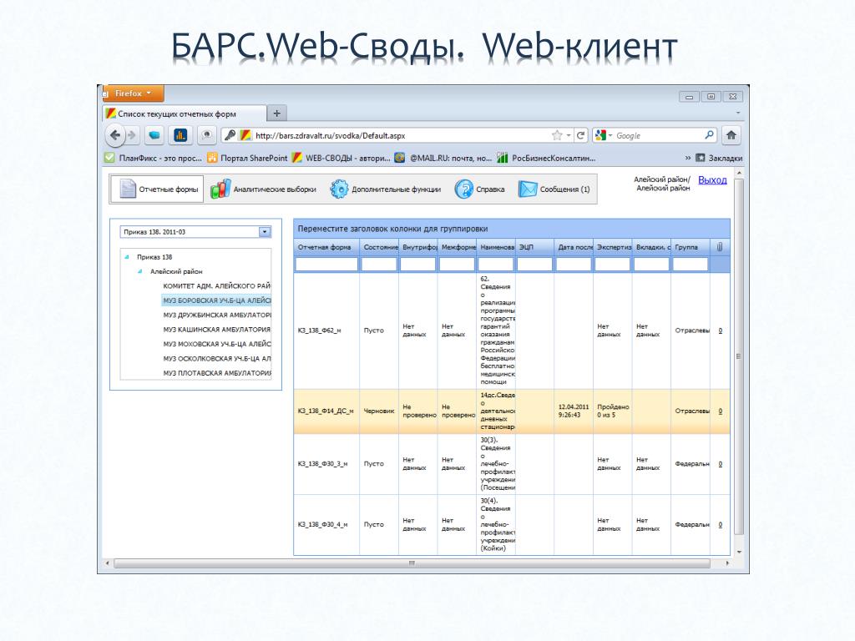This screenshot has width=855, height=641.
Task: Open the tab list dropdown arrow
Action: tap(737, 114)
